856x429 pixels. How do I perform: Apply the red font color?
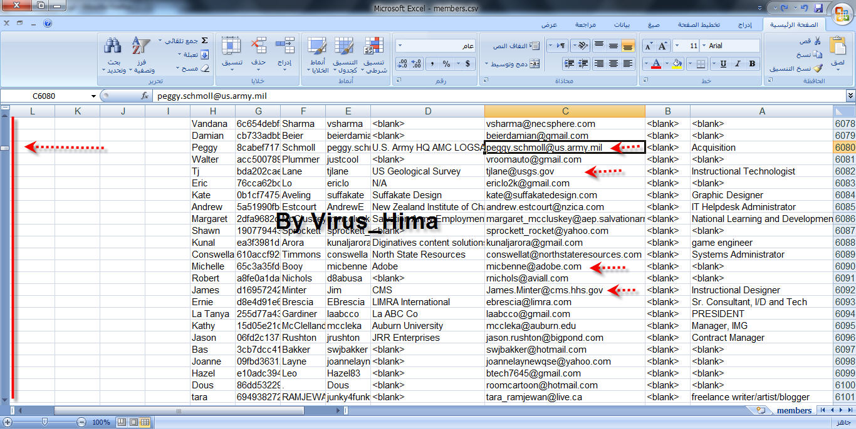(x=655, y=64)
